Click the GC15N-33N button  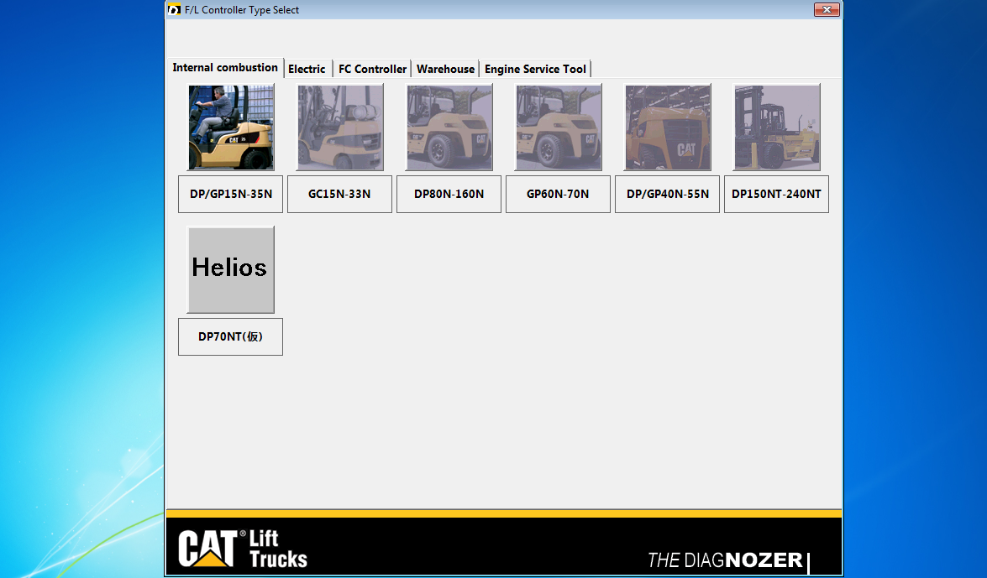tap(340, 195)
